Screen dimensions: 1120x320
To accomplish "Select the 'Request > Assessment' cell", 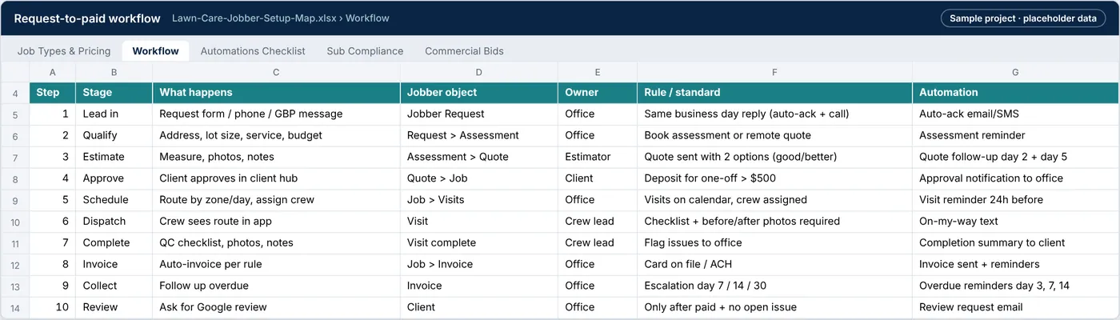I will (479, 136).
